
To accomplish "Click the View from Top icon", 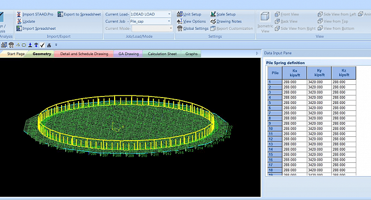I will (320, 21).
